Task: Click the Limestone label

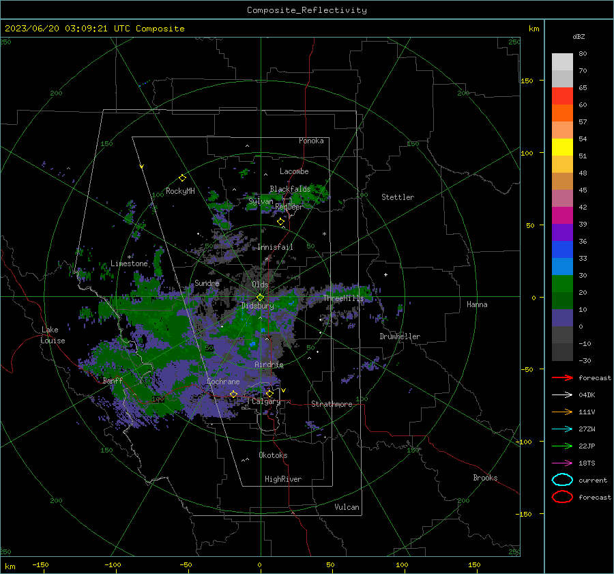Action: tap(129, 263)
